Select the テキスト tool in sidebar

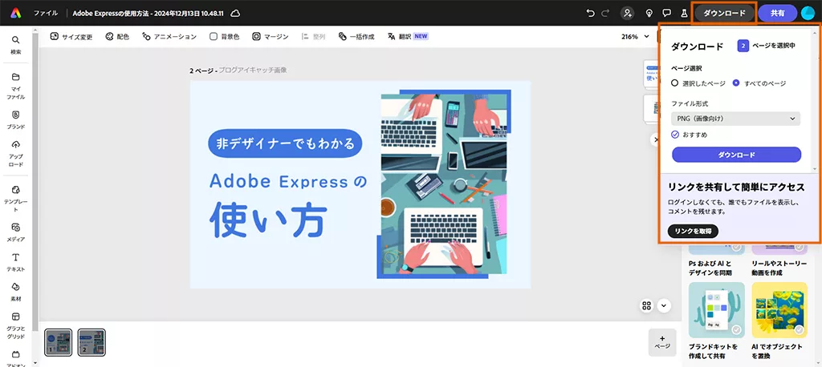coord(16,262)
